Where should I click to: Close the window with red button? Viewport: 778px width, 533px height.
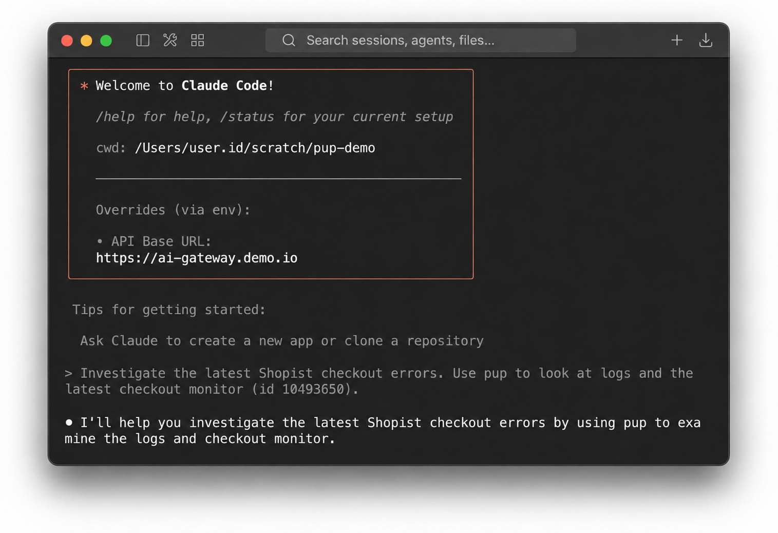(67, 41)
